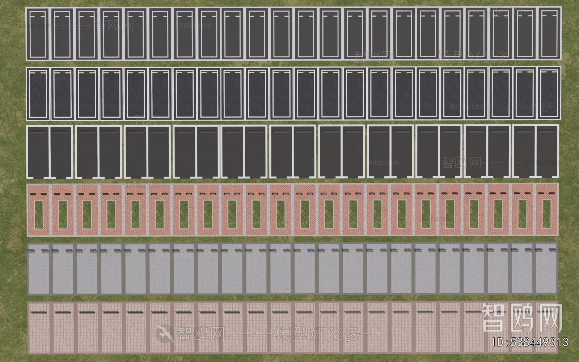The height and width of the screenshot is (362, 579).
Task: Click the ID:538449313 text label
Action: 530,342
